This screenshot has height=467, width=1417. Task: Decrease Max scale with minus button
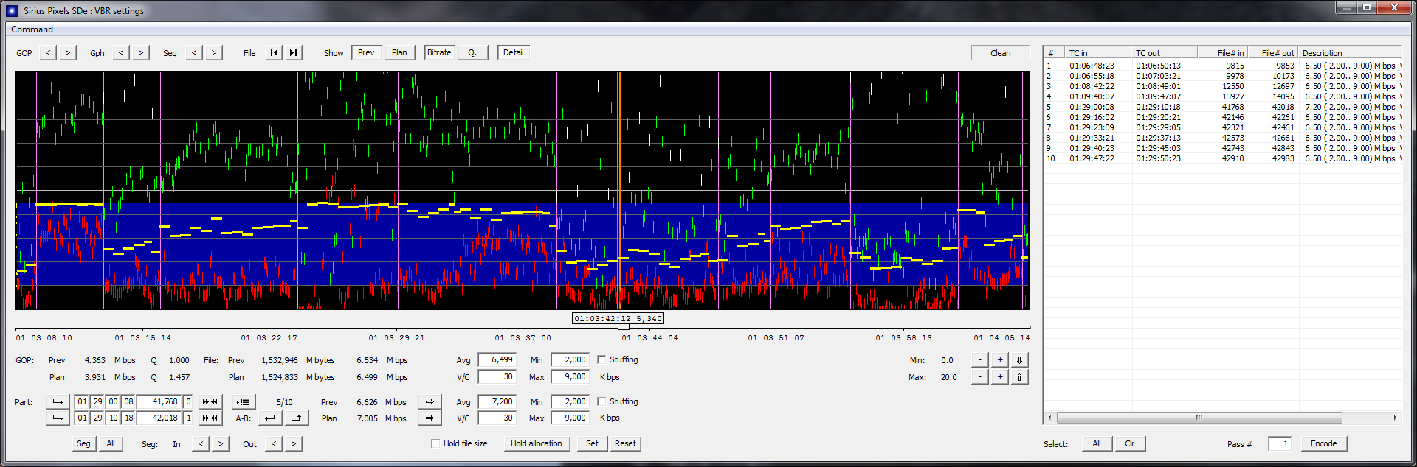click(979, 376)
